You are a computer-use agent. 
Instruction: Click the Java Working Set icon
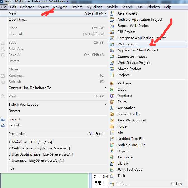click(112, 120)
